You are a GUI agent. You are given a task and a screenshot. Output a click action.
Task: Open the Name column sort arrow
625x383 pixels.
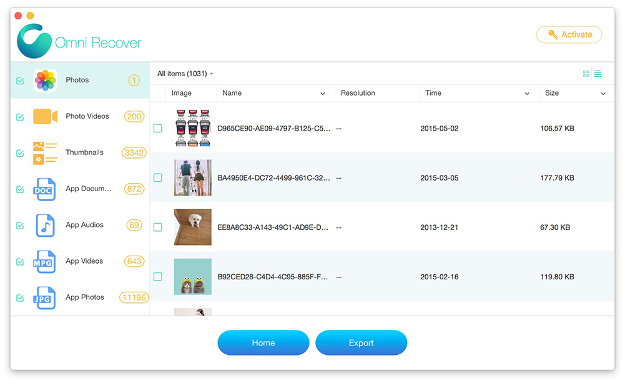(322, 94)
